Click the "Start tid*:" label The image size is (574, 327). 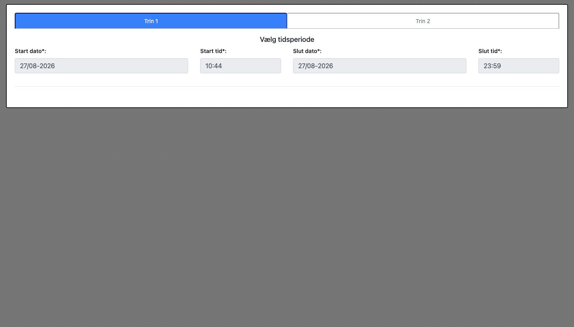click(213, 51)
